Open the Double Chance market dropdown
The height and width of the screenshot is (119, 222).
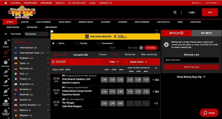[x=139, y=62]
